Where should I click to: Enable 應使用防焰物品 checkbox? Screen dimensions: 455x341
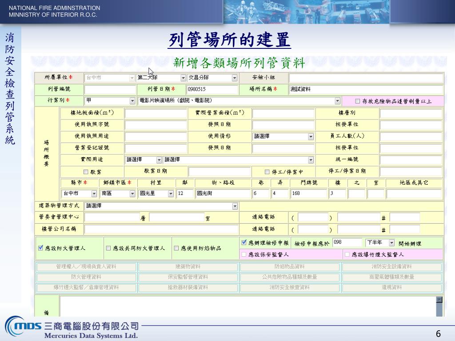(x=176, y=248)
